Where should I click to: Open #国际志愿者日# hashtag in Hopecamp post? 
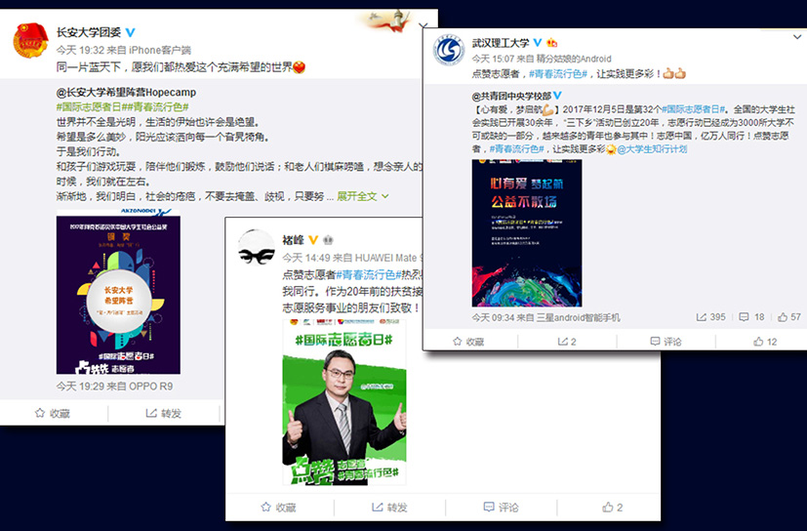[89, 107]
